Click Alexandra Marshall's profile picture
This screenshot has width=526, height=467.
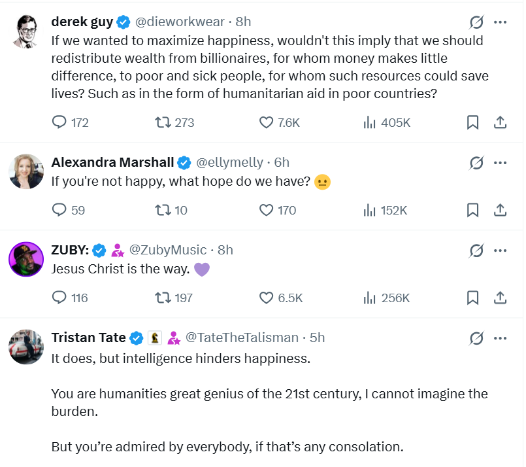(x=26, y=172)
